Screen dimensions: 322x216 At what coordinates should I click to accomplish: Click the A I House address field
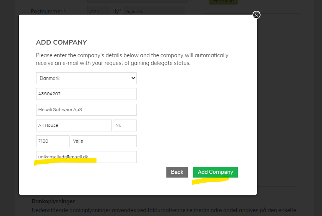74,125
